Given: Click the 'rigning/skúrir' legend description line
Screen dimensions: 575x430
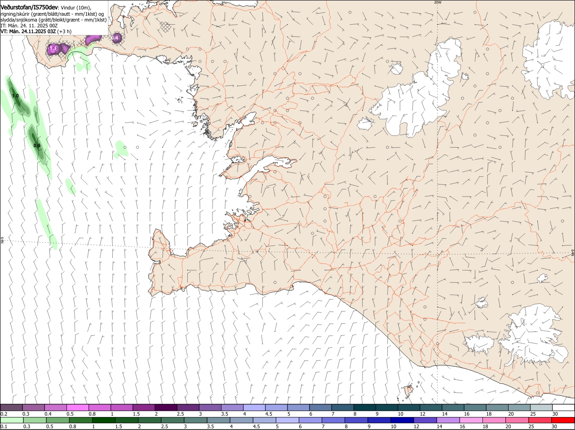Looking at the screenshot, I should click(x=52, y=14).
